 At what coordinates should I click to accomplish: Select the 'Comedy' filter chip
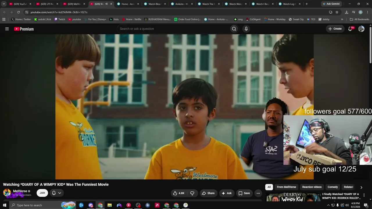(x=333, y=187)
